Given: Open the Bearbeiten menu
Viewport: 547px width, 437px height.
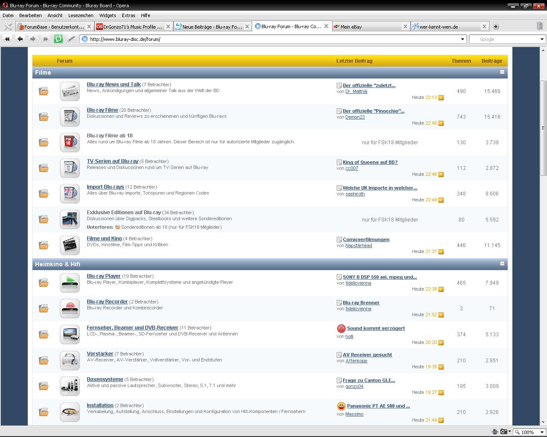Looking at the screenshot, I should [30, 15].
